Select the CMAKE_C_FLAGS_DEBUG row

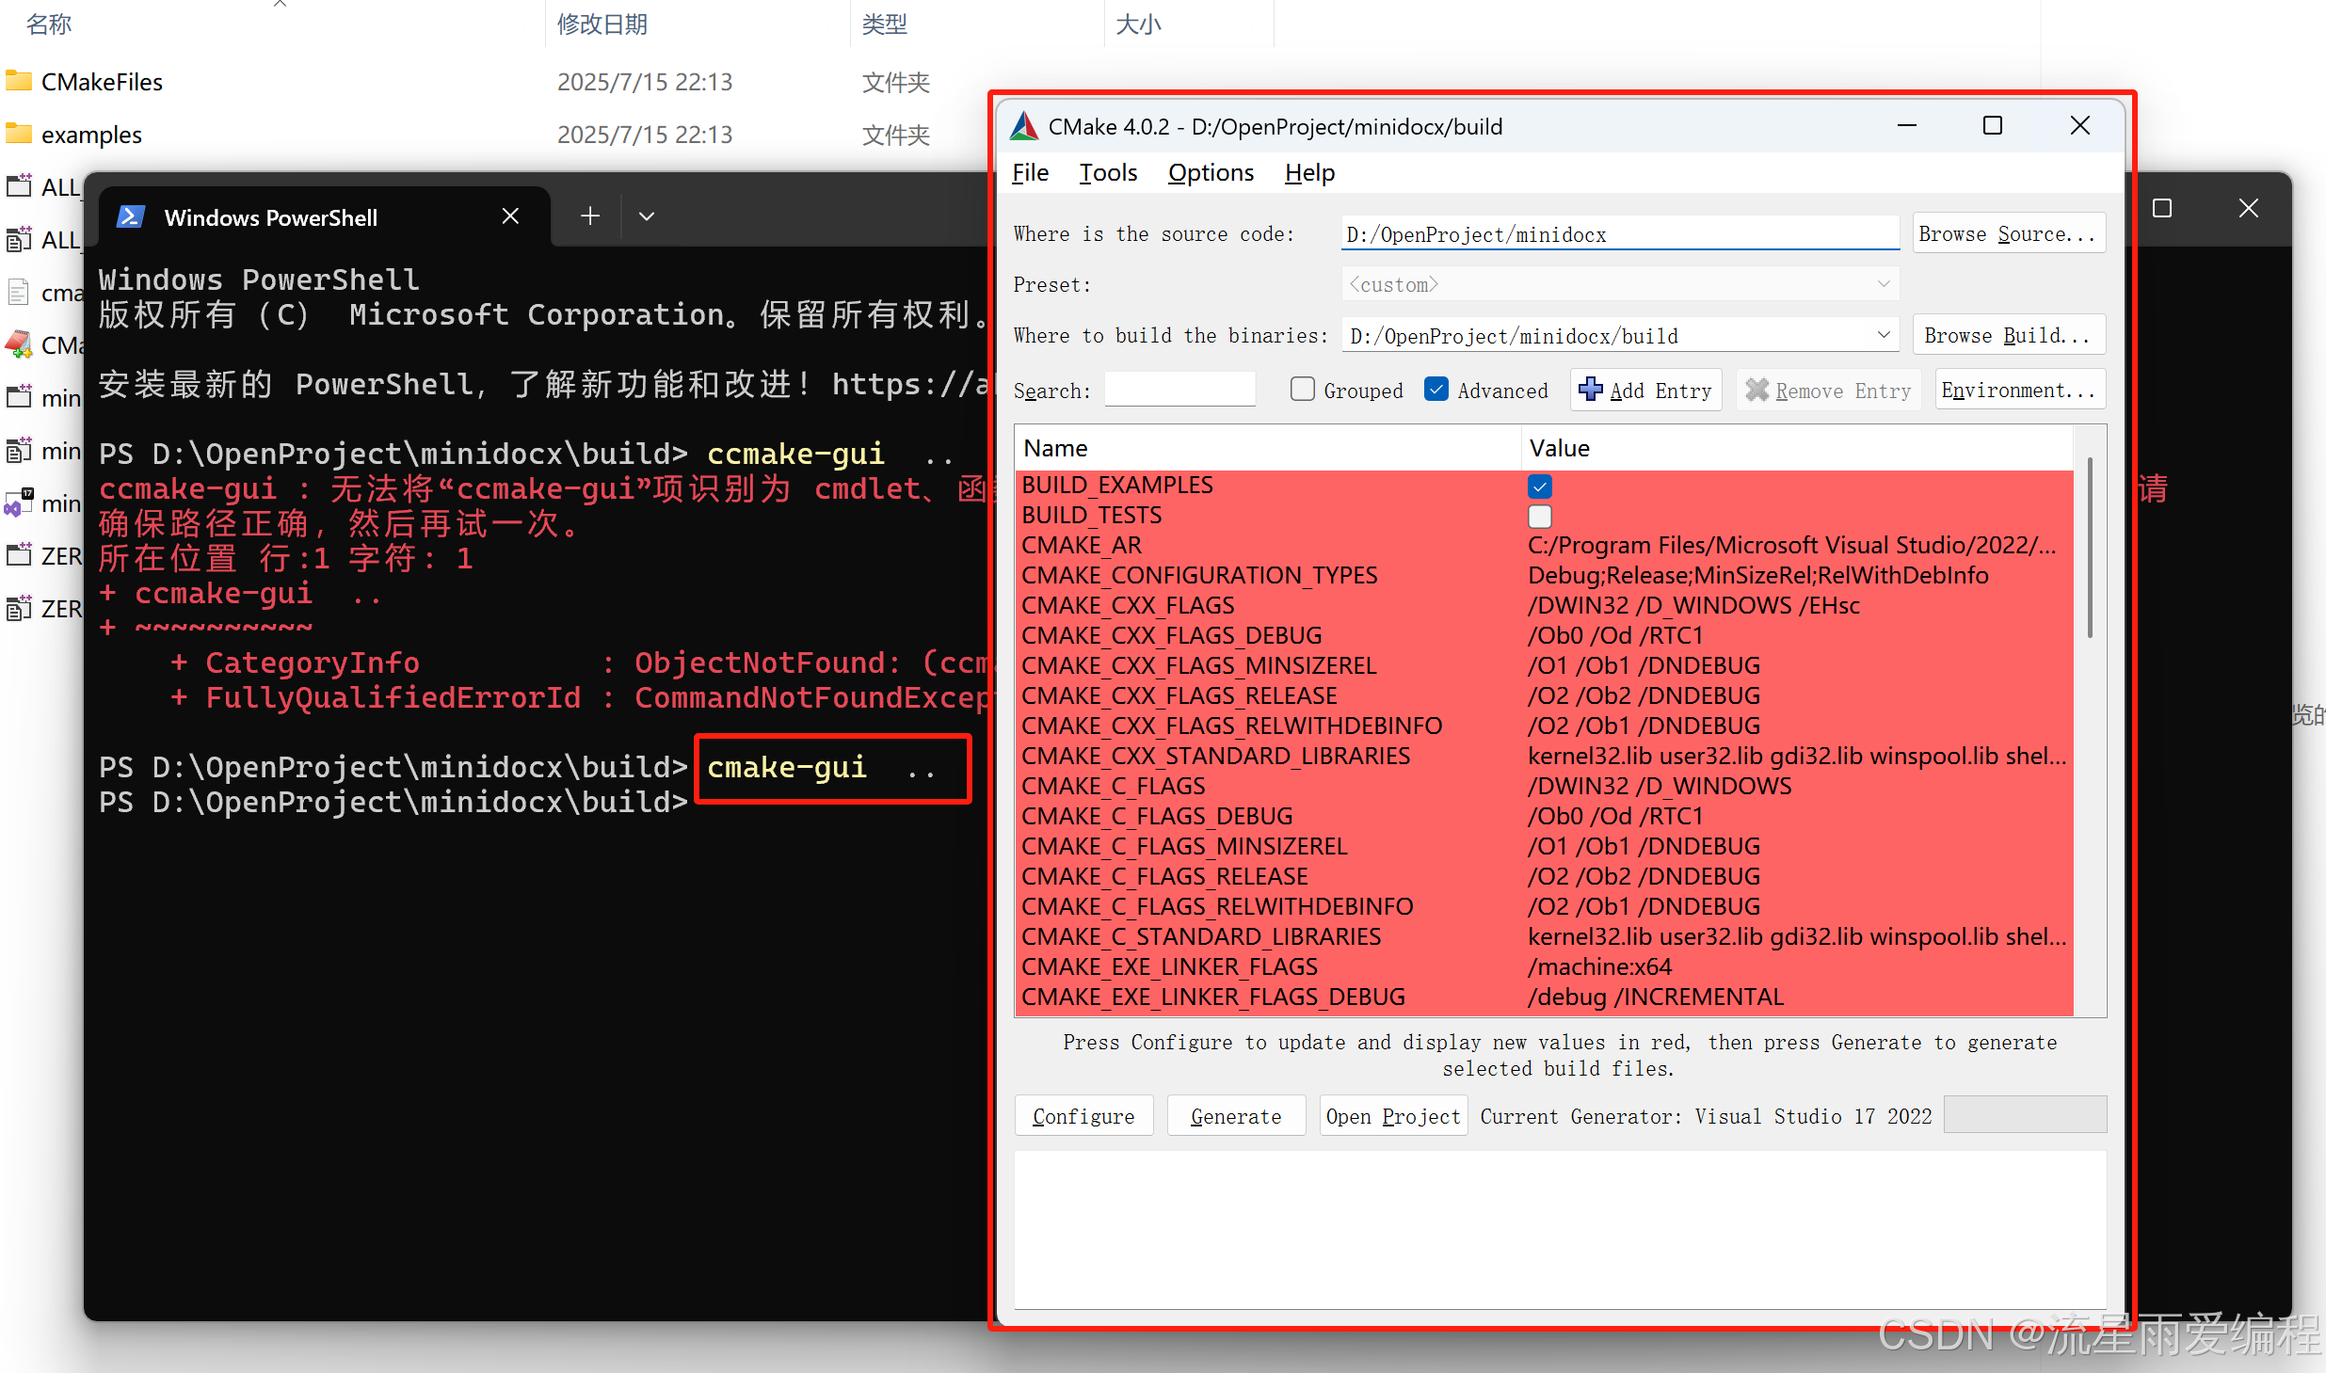pos(1545,817)
